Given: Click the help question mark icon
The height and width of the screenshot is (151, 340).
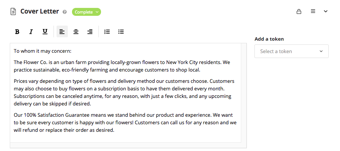Looking at the screenshot, I should click(65, 12).
